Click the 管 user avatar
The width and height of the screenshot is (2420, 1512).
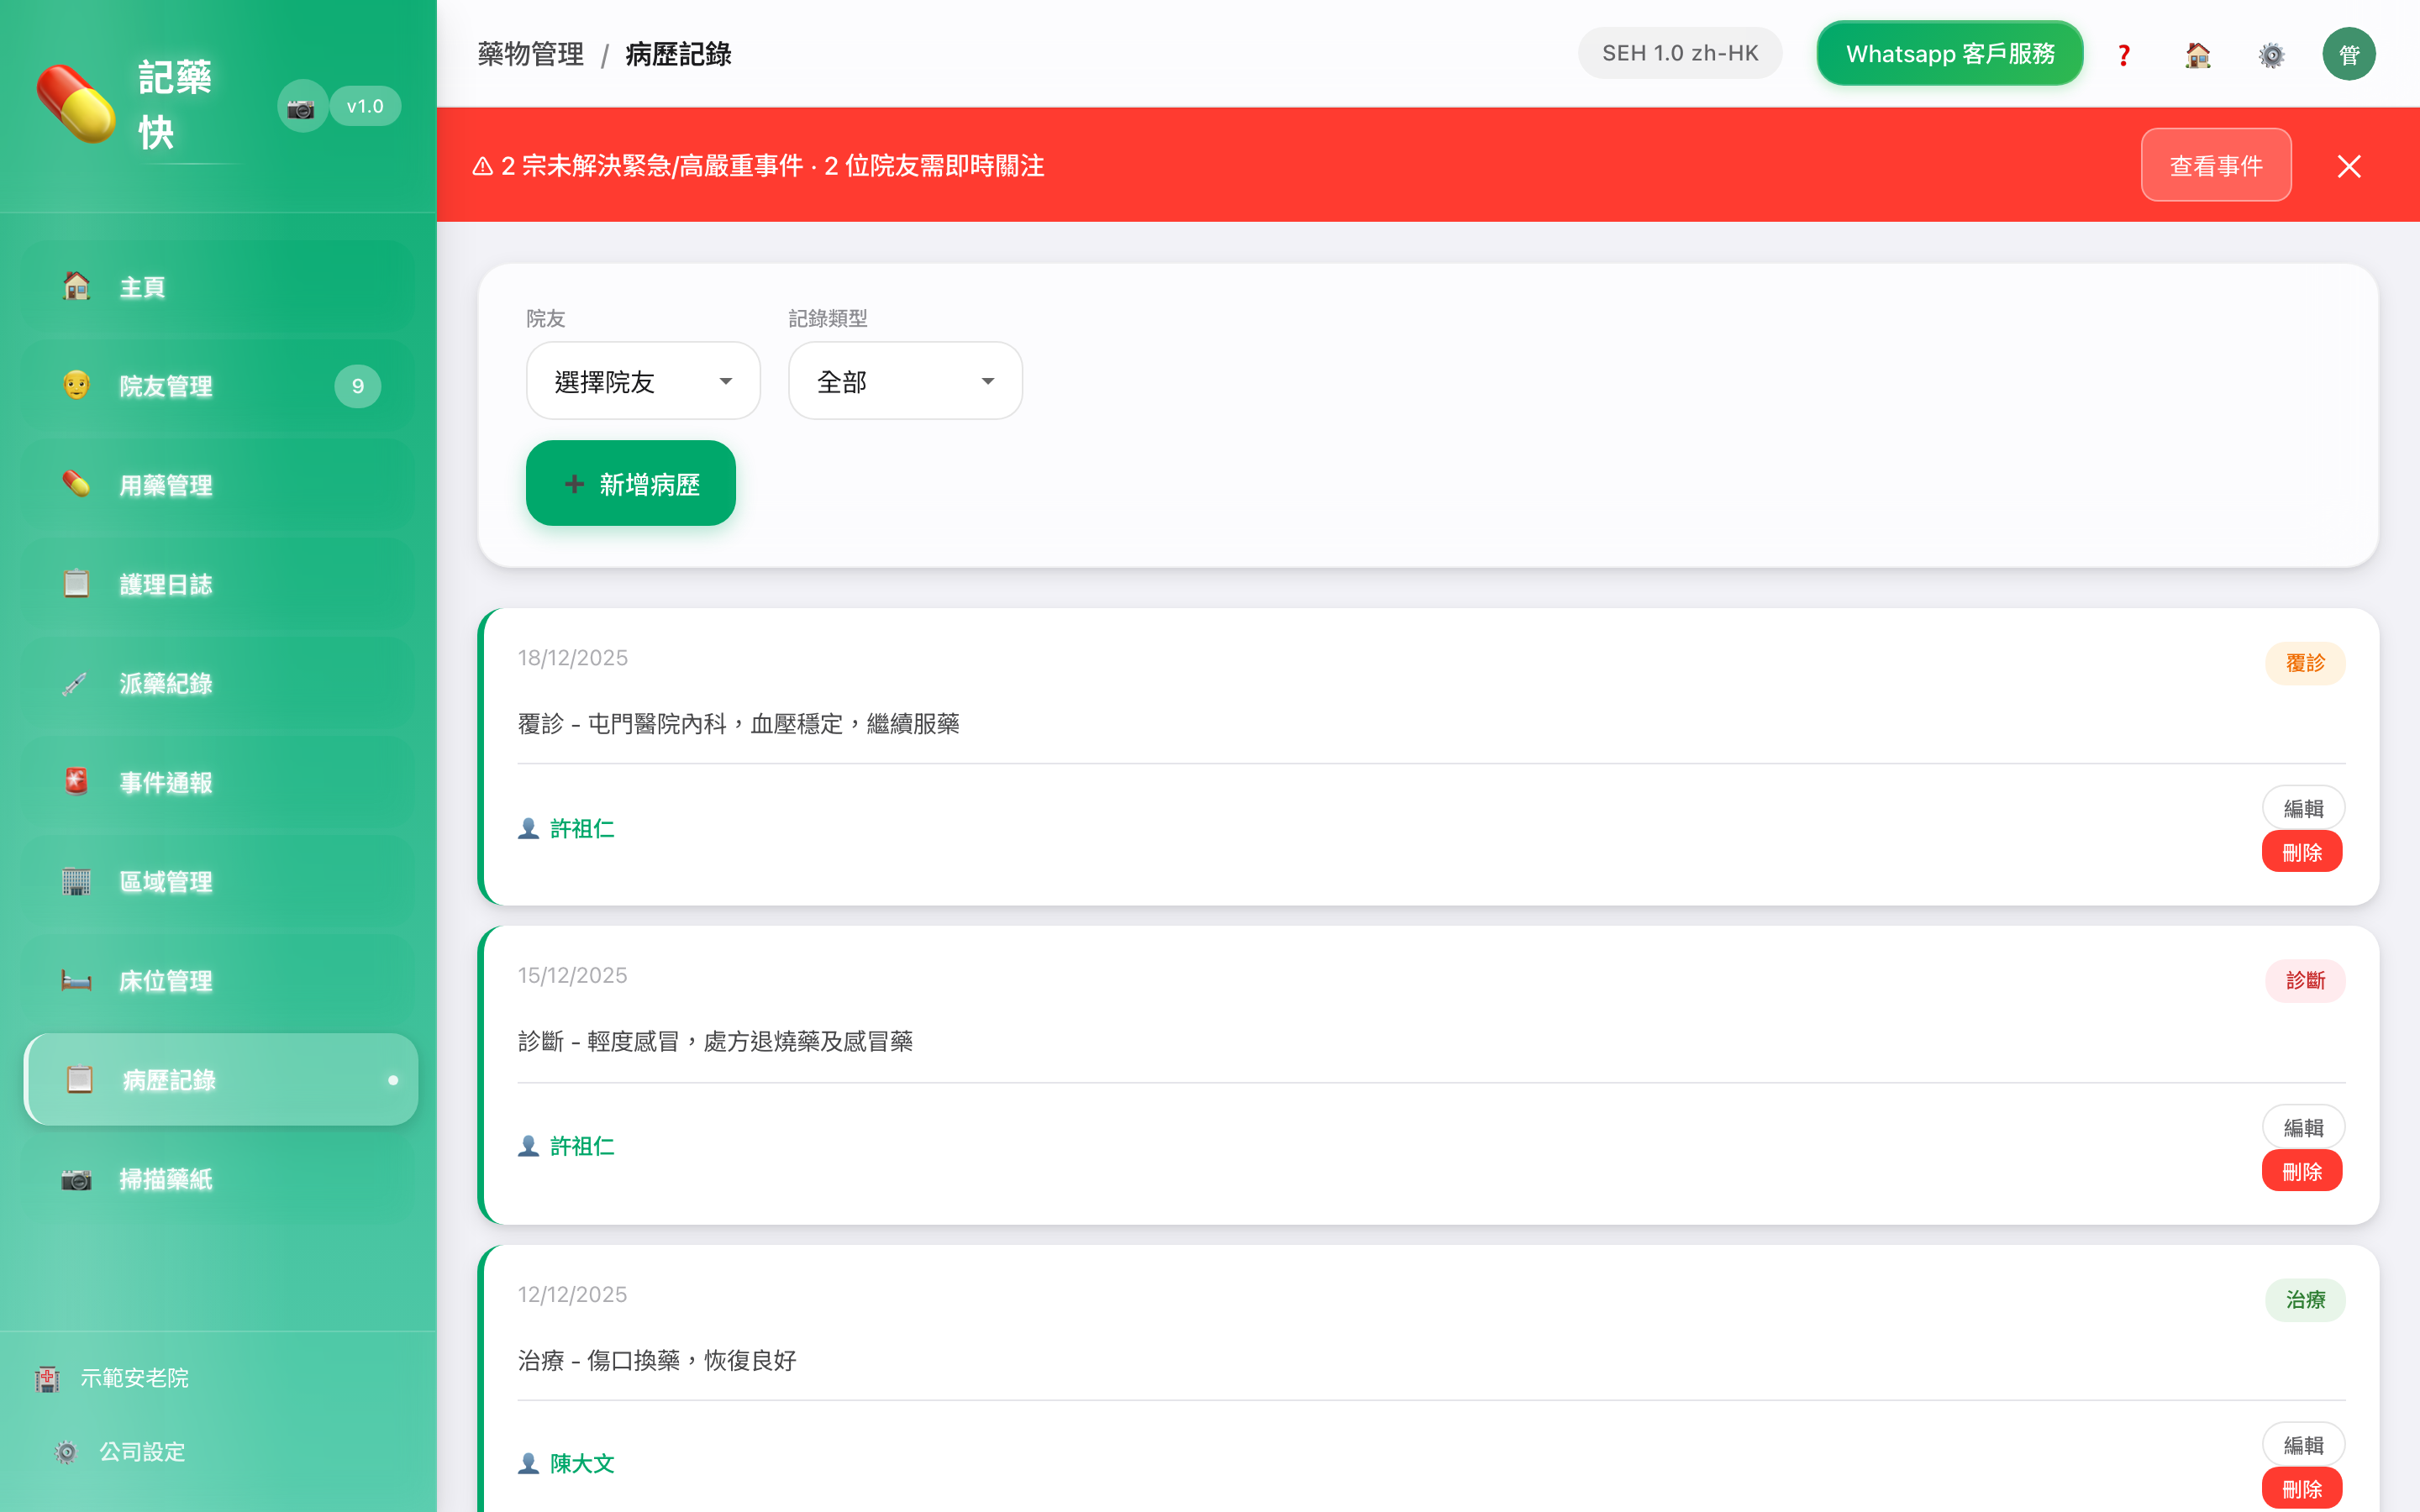(x=2349, y=54)
